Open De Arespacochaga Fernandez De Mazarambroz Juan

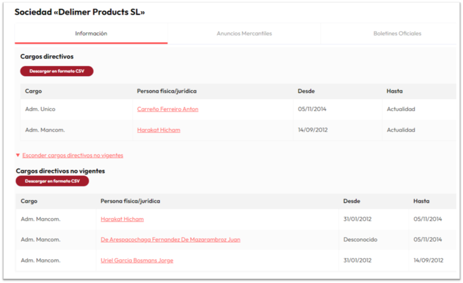(170, 239)
